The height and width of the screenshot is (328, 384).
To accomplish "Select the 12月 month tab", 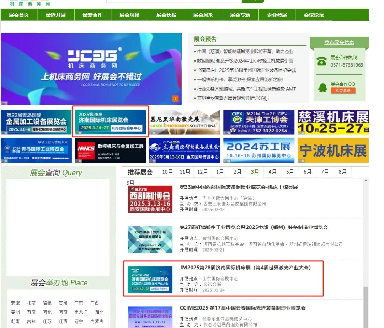I will coord(203,172).
